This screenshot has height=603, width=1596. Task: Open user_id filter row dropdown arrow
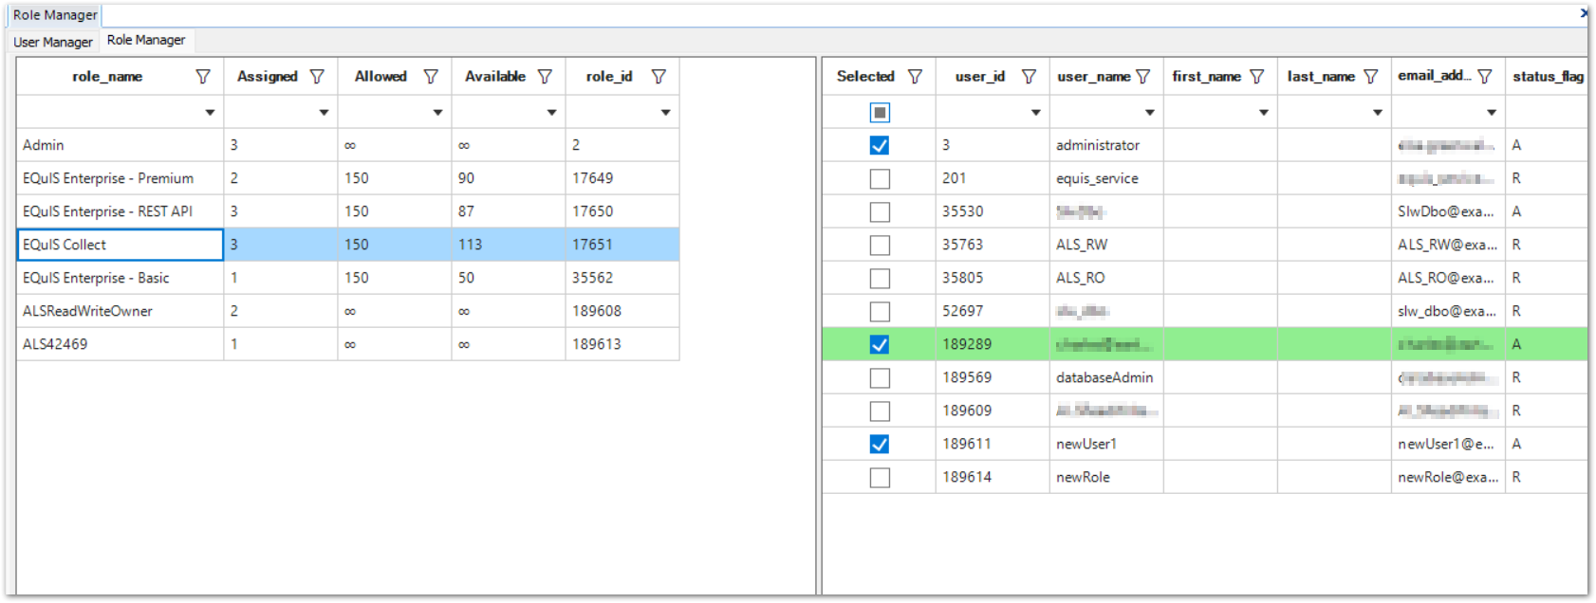click(1035, 113)
